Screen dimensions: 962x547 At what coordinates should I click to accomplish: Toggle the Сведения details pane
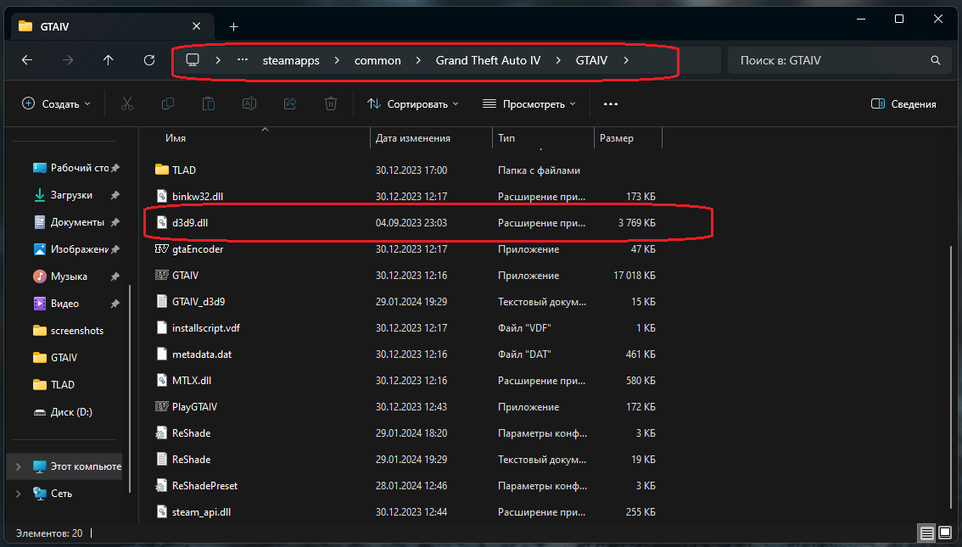903,103
